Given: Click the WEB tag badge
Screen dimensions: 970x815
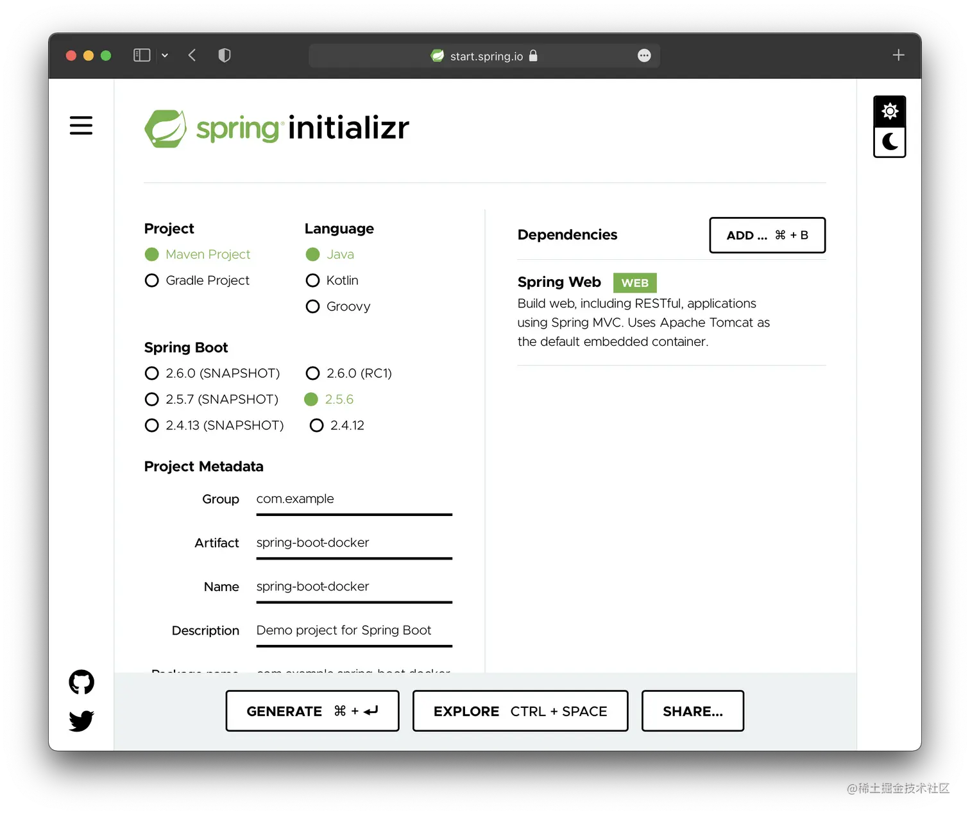Looking at the screenshot, I should (x=634, y=283).
